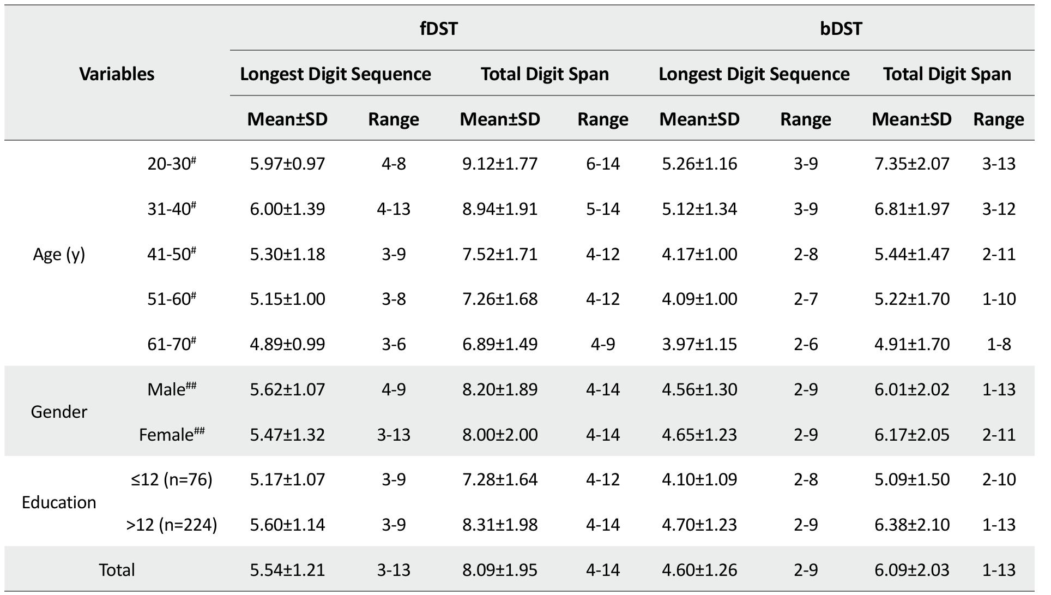Click the ≤12 (n=76) education row label
The image size is (1051, 595).
171,479
